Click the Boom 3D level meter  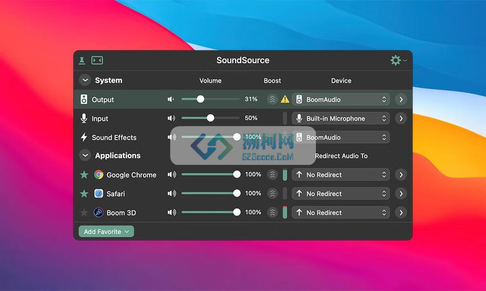[x=285, y=212]
